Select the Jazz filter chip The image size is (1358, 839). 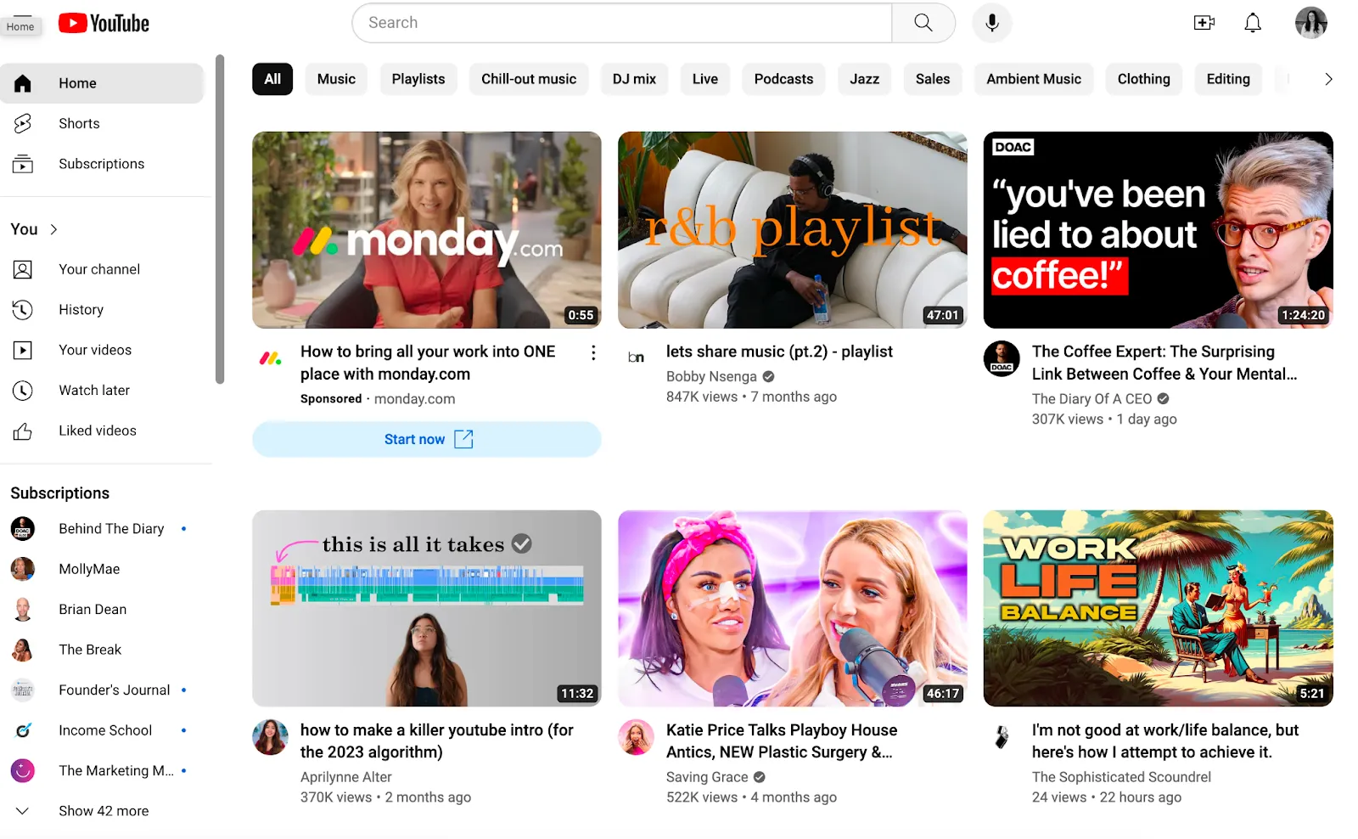[864, 79]
